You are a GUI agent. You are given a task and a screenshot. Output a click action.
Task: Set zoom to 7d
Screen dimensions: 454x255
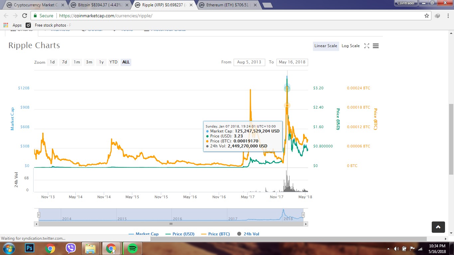coord(64,62)
